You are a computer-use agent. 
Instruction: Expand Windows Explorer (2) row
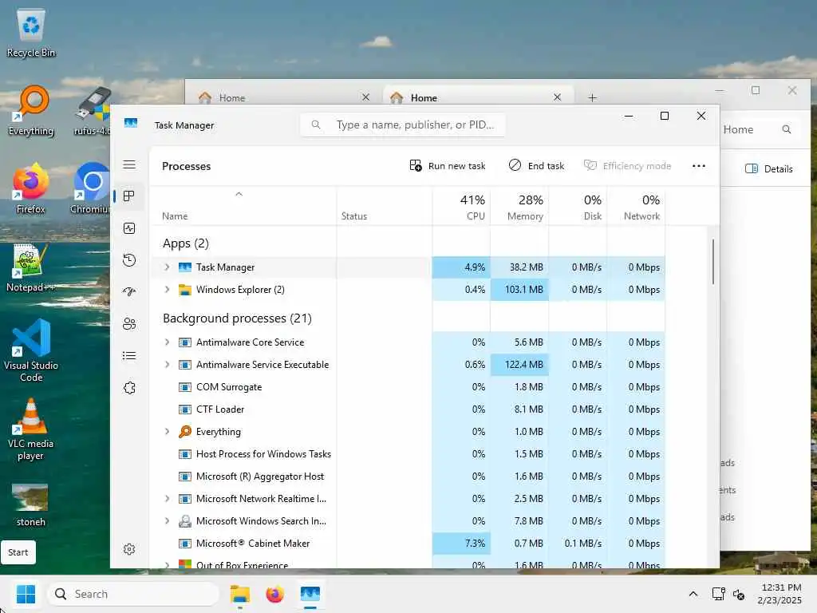[167, 289]
